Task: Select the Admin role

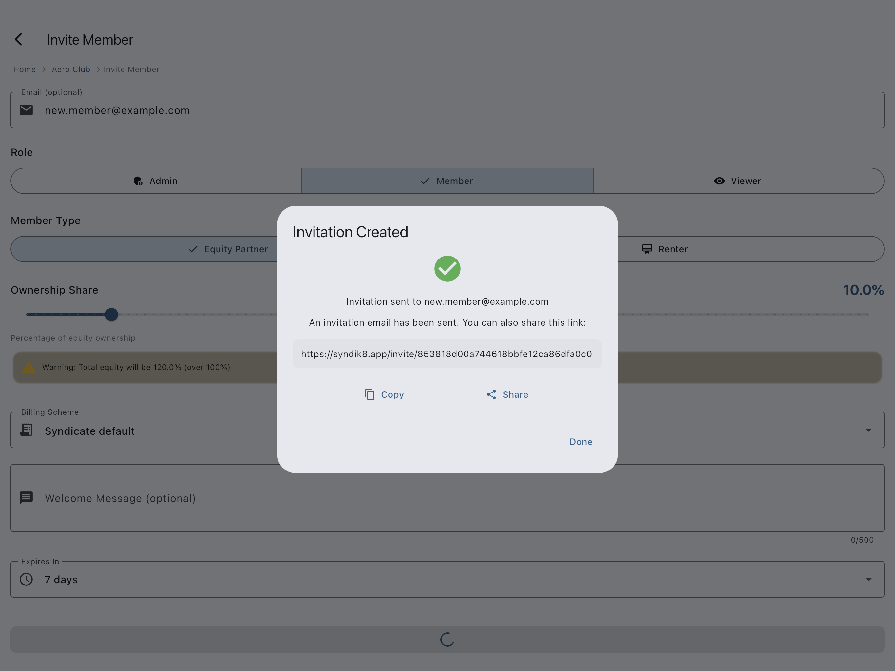Action: [156, 181]
